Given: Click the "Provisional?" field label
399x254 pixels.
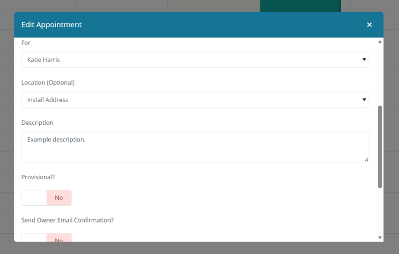Looking at the screenshot, I should 38,177.
